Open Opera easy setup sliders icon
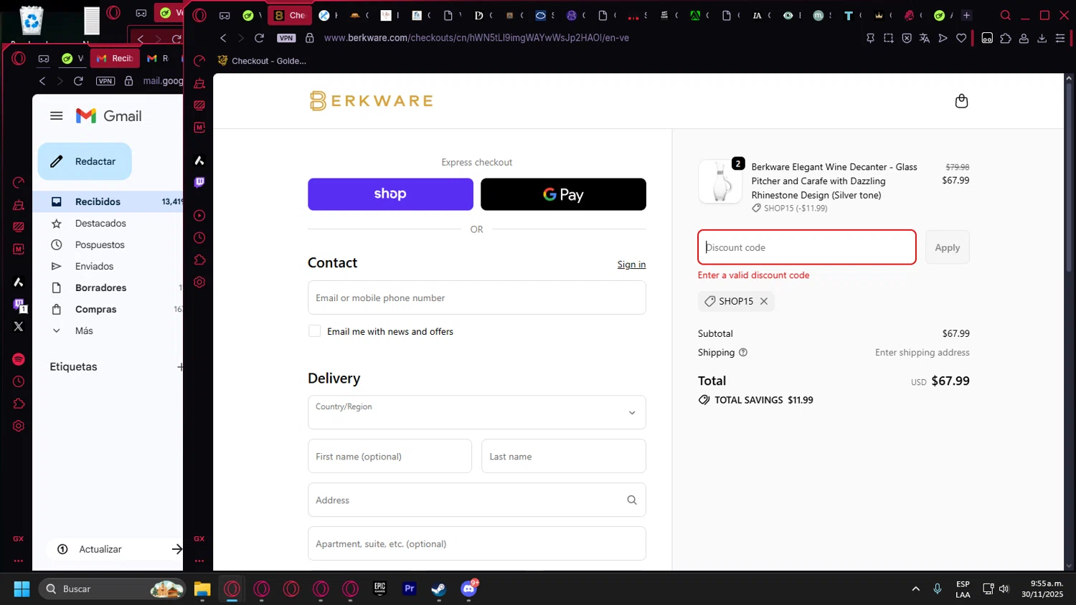This screenshot has height=605, width=1076. pos(1060,38)
